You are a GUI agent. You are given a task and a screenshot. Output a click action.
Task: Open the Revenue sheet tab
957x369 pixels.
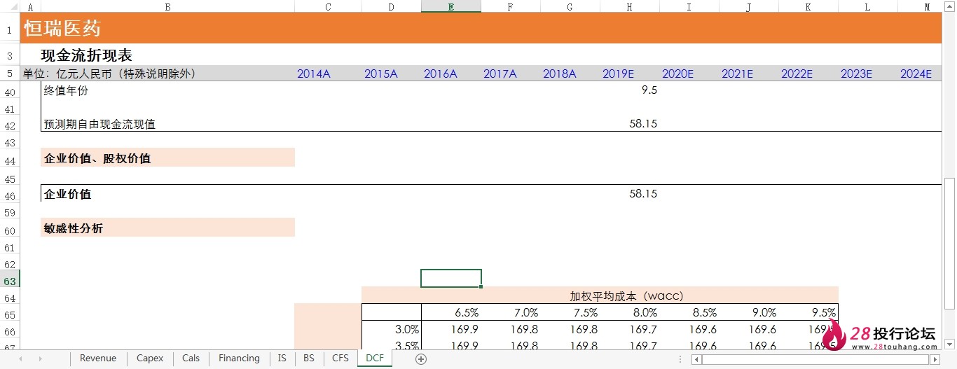click(98, 358)
